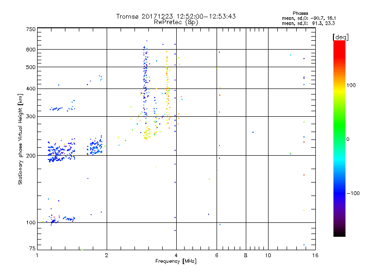Click the y-axis tick label '300'
This screenshot has height=278, width=371.
tap(31, 117)
